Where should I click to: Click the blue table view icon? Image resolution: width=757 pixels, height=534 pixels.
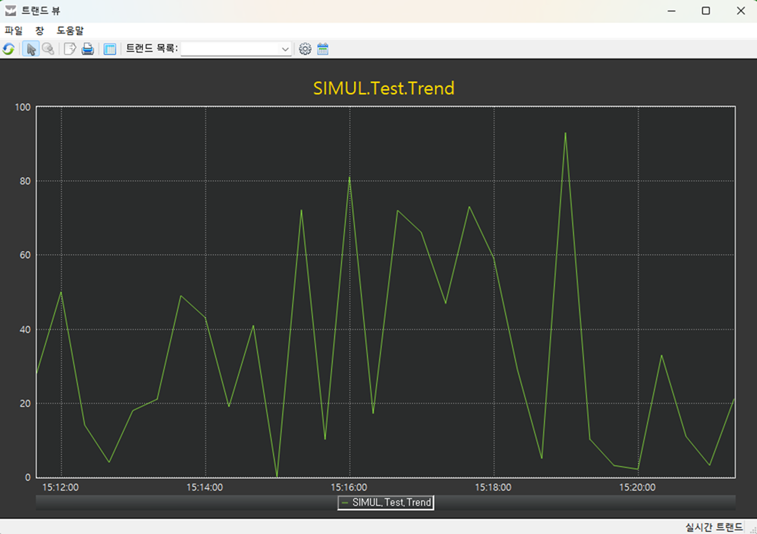[x=110, y=49]
